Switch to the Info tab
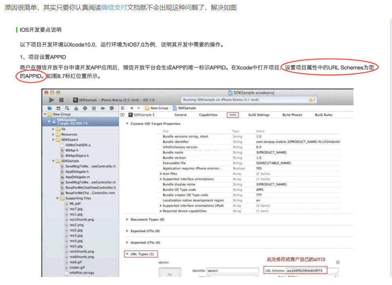The height and width of the screenshot is (285, 392). pos(233,115)
